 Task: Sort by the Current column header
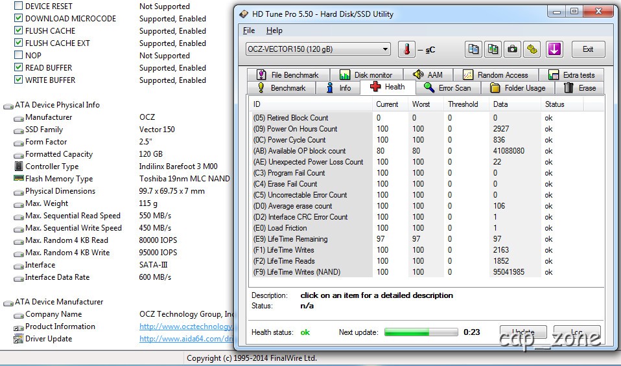[390, 104]
